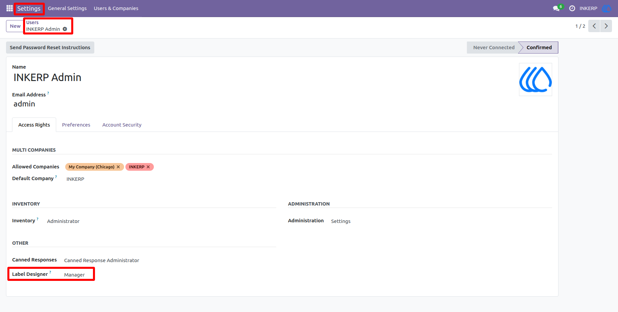This screenshot has width=618, height=312.
Task: Click the Settings app title
Action: 29,8
